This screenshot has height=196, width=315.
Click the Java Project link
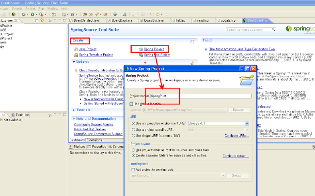pos(88,49)
